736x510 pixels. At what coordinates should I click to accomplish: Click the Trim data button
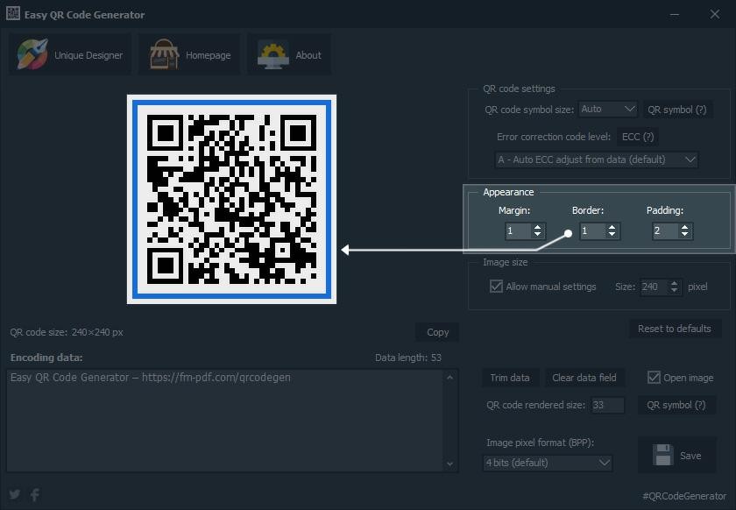[x=510, y=378]
